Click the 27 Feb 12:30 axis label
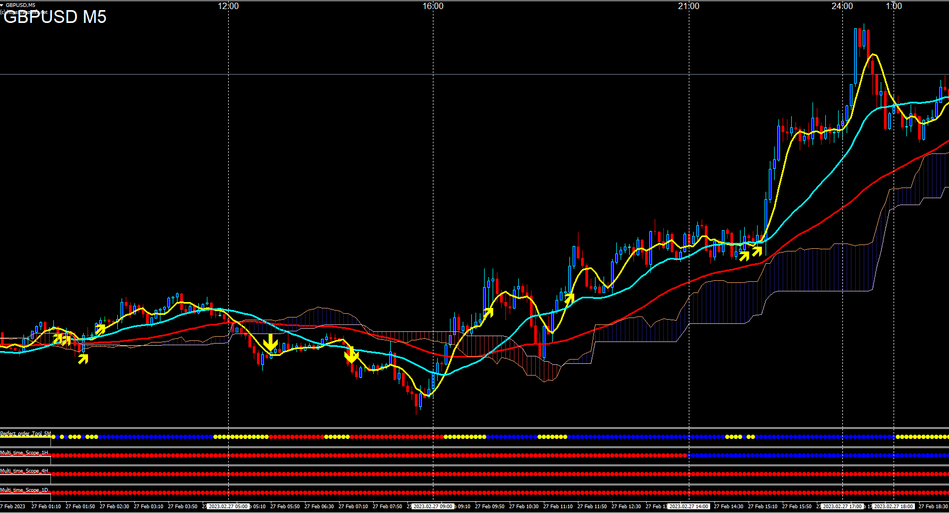The width and height of the screenshot is (949, 513). coord(626,507)
